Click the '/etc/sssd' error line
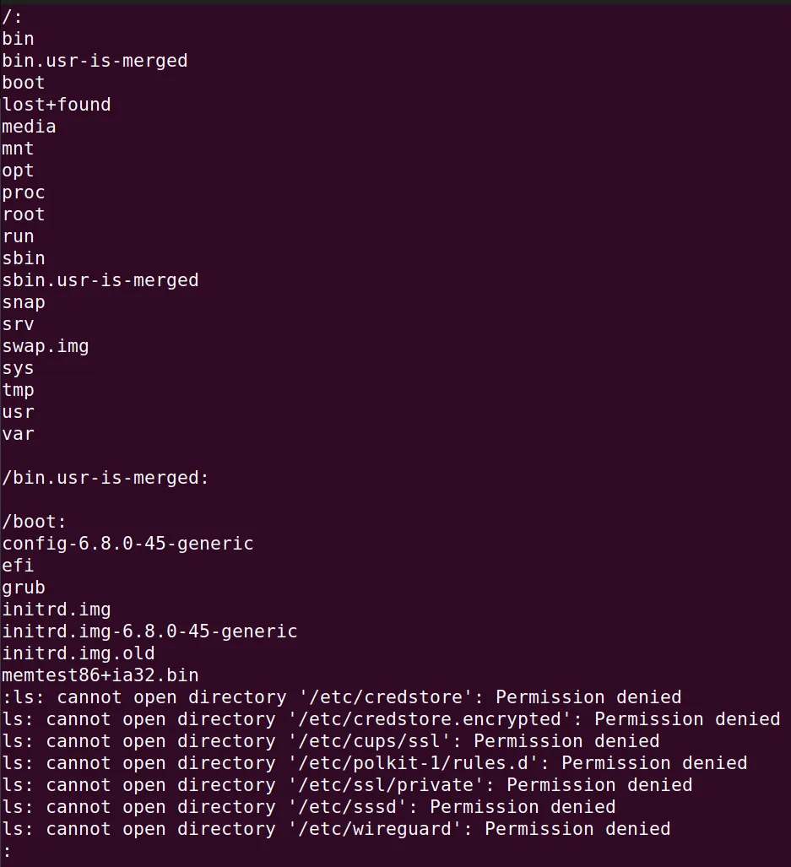The height and width of the screenshot is (867, 791). pos(308,807)
